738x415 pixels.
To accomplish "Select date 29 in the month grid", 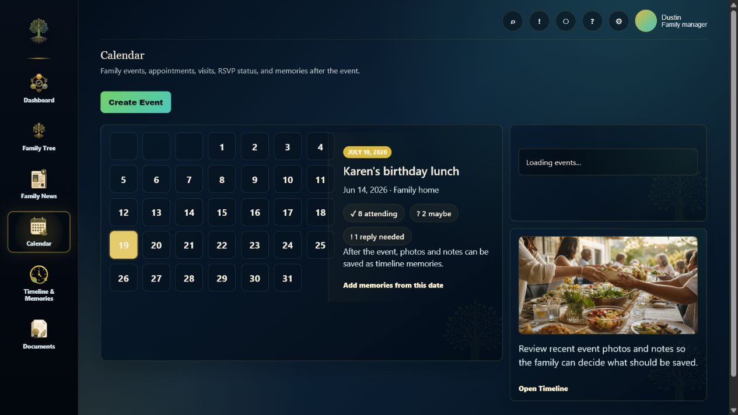I will (x=222, y=278).
